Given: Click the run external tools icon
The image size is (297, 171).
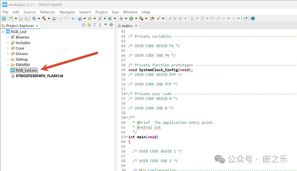Looking at the screenshot, I should click(x=141, y=18).
